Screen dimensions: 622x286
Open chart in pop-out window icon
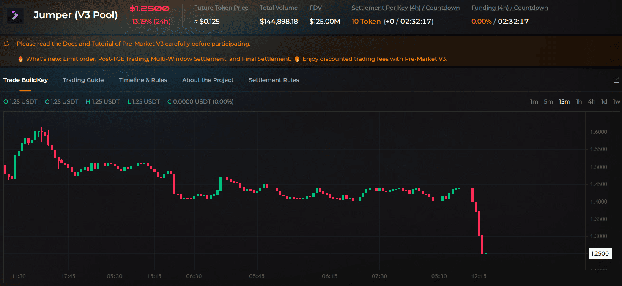tap(617, 80)
